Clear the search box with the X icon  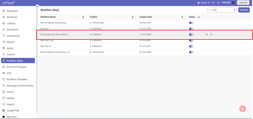[234, 10]
